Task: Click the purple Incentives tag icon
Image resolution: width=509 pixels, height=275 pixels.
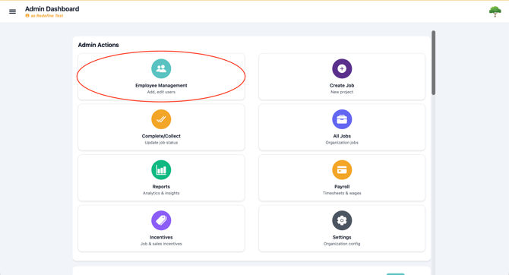Action: tap(161, 220)
